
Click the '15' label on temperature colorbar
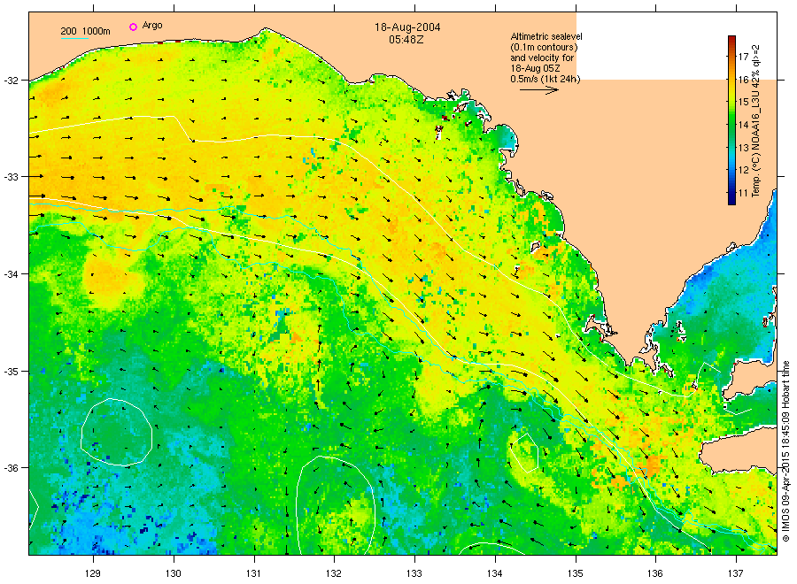click(x=743, y=102)
